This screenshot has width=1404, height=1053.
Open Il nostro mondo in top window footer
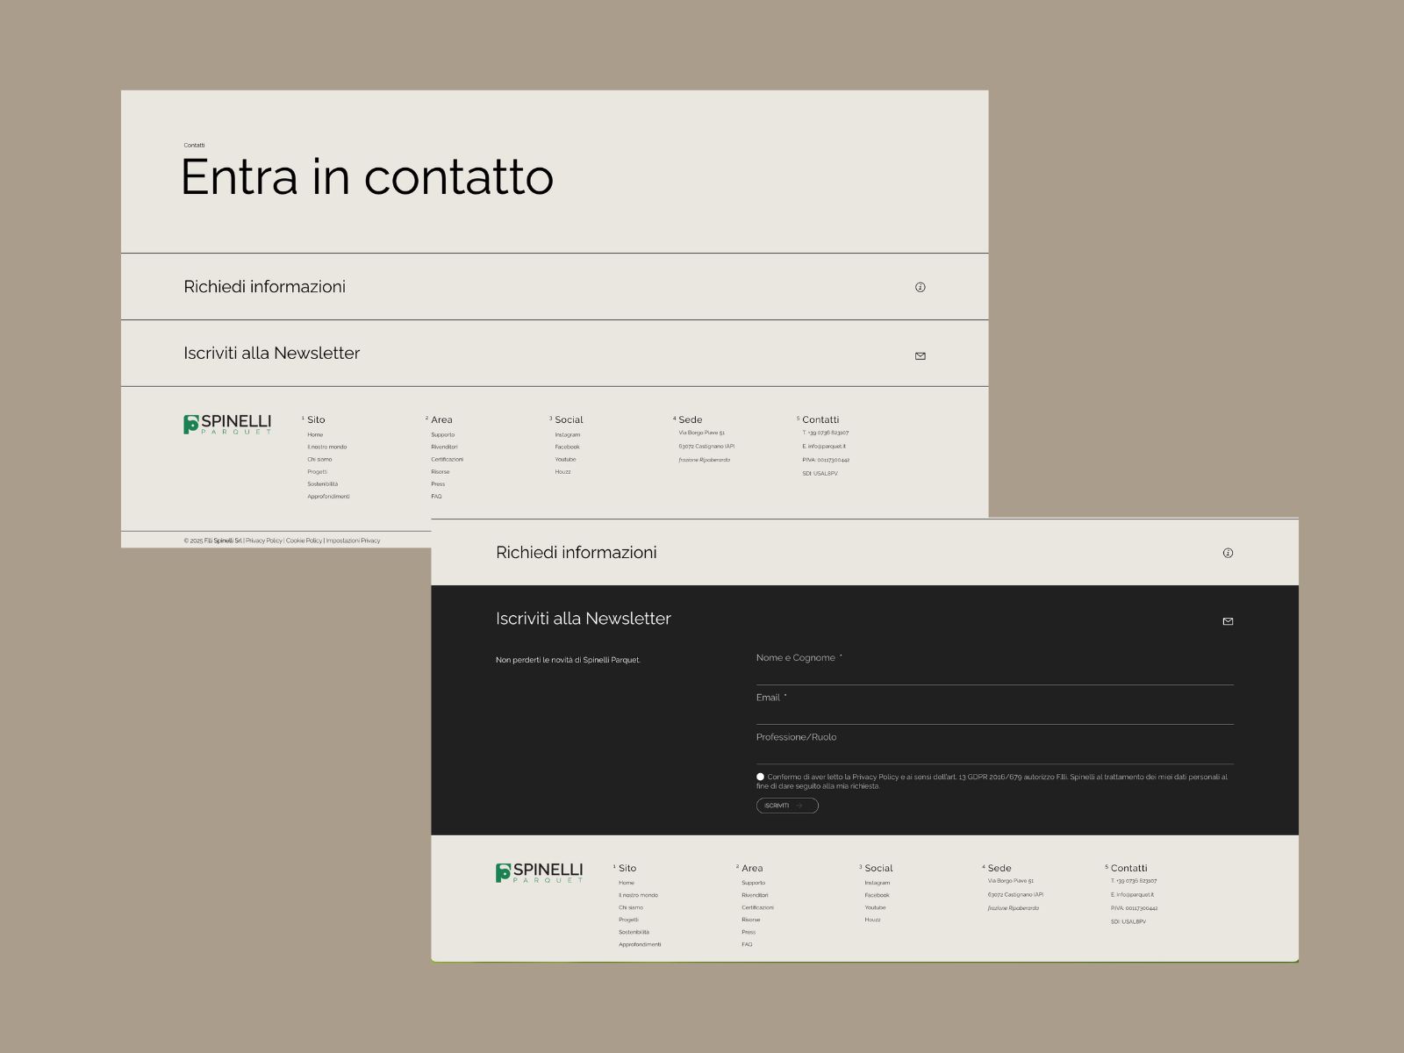coord(326,447)
